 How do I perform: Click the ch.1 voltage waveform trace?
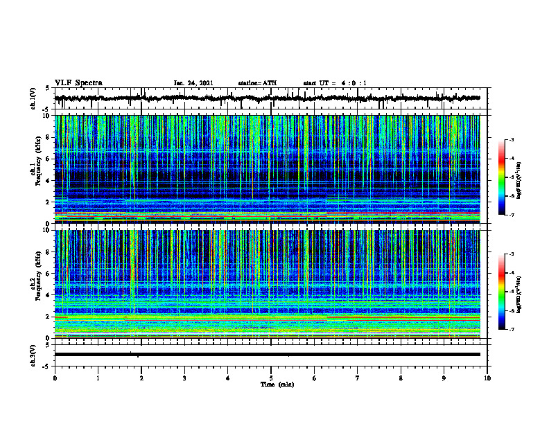[x=268, y=98]
